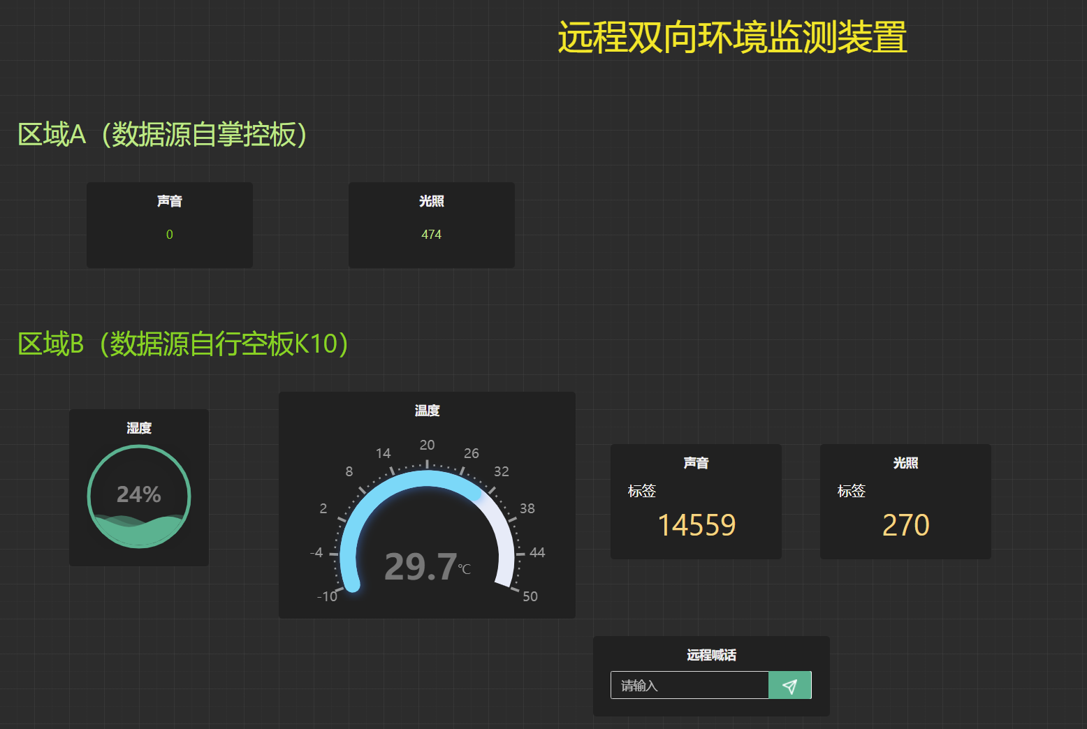Click the paper-plane send icon in 远程喊话
Screen dimensions: 1087x729
pos(790,686)
